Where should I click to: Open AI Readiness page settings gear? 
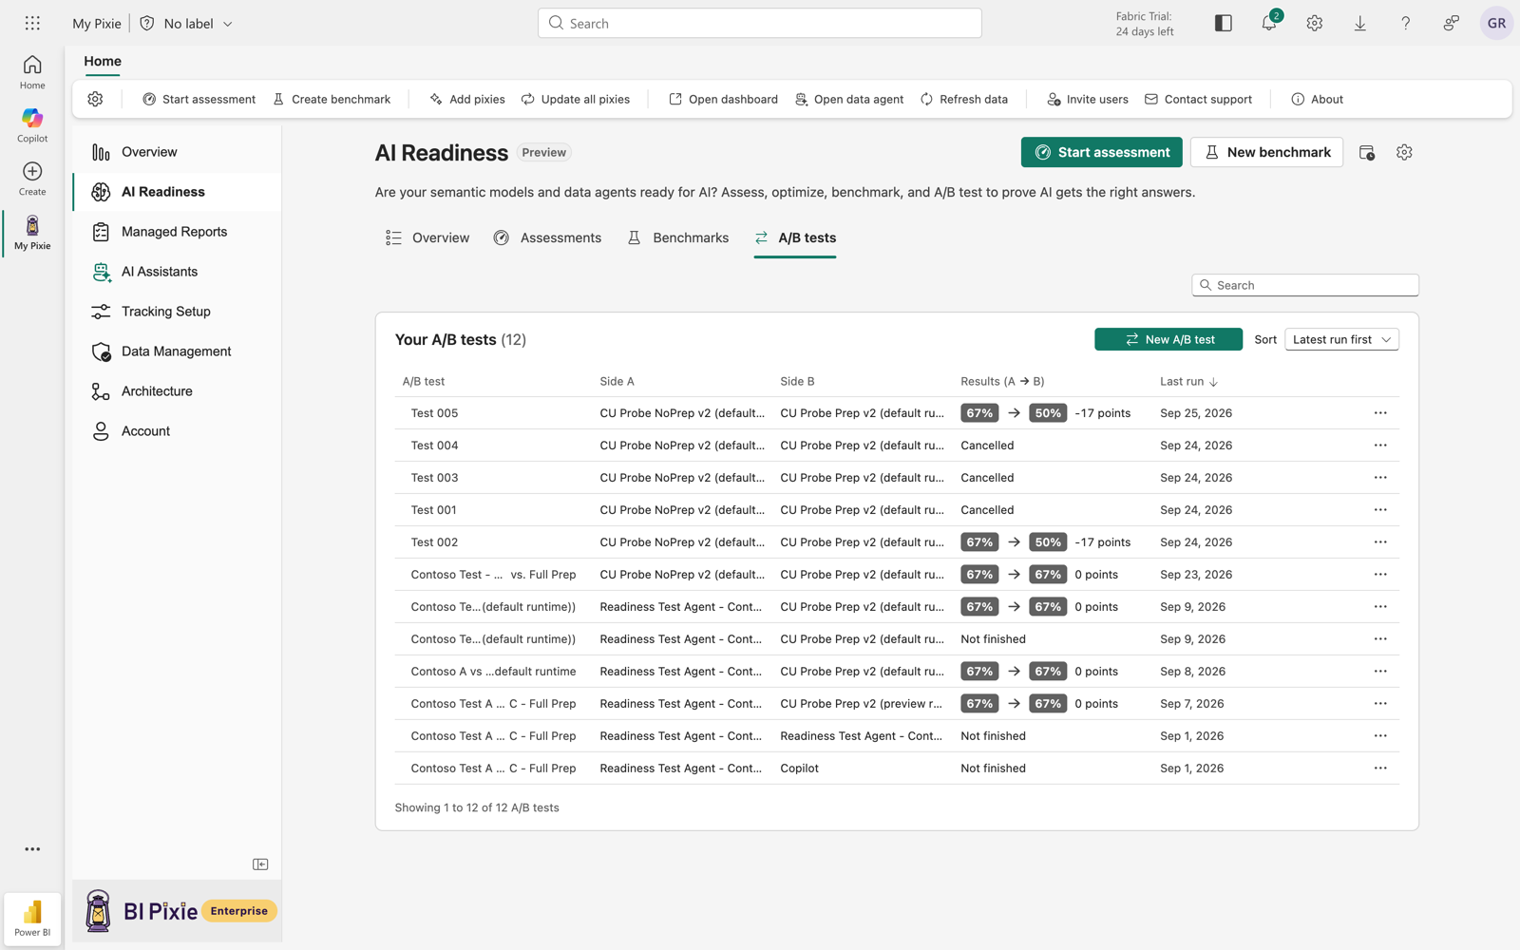[1404, 152]
